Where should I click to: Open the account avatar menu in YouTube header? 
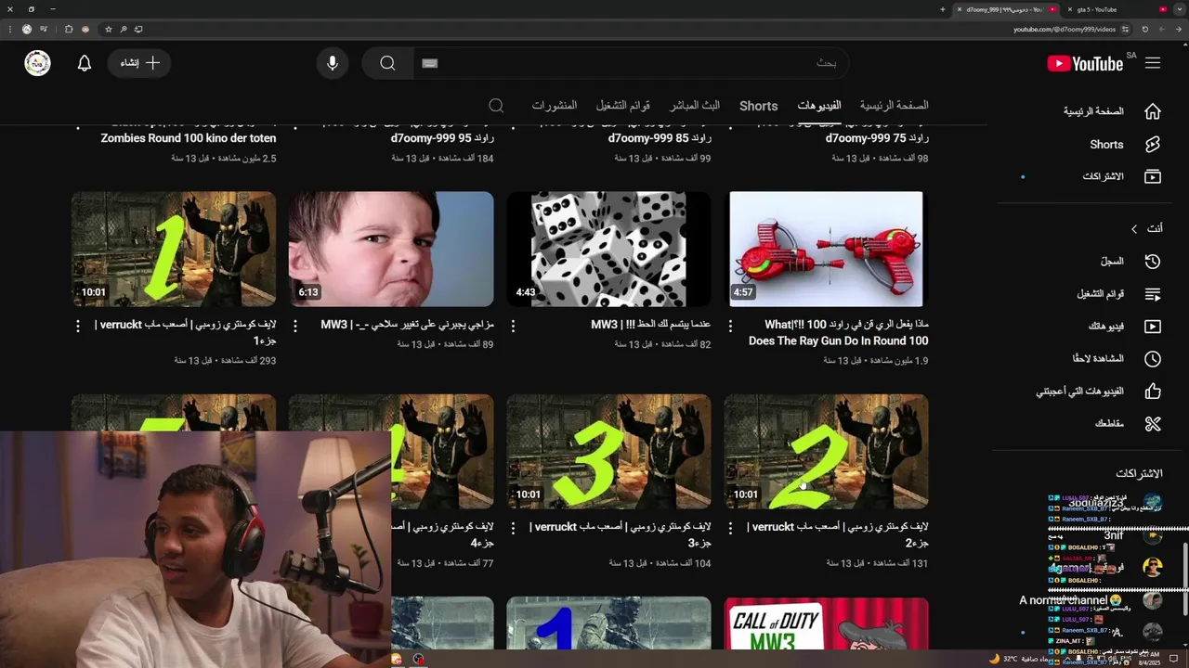pyautogui.click(x=37, y=63)
